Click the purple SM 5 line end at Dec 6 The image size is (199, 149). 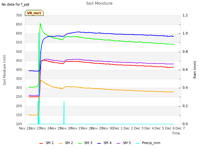click(x=173, y=64)
